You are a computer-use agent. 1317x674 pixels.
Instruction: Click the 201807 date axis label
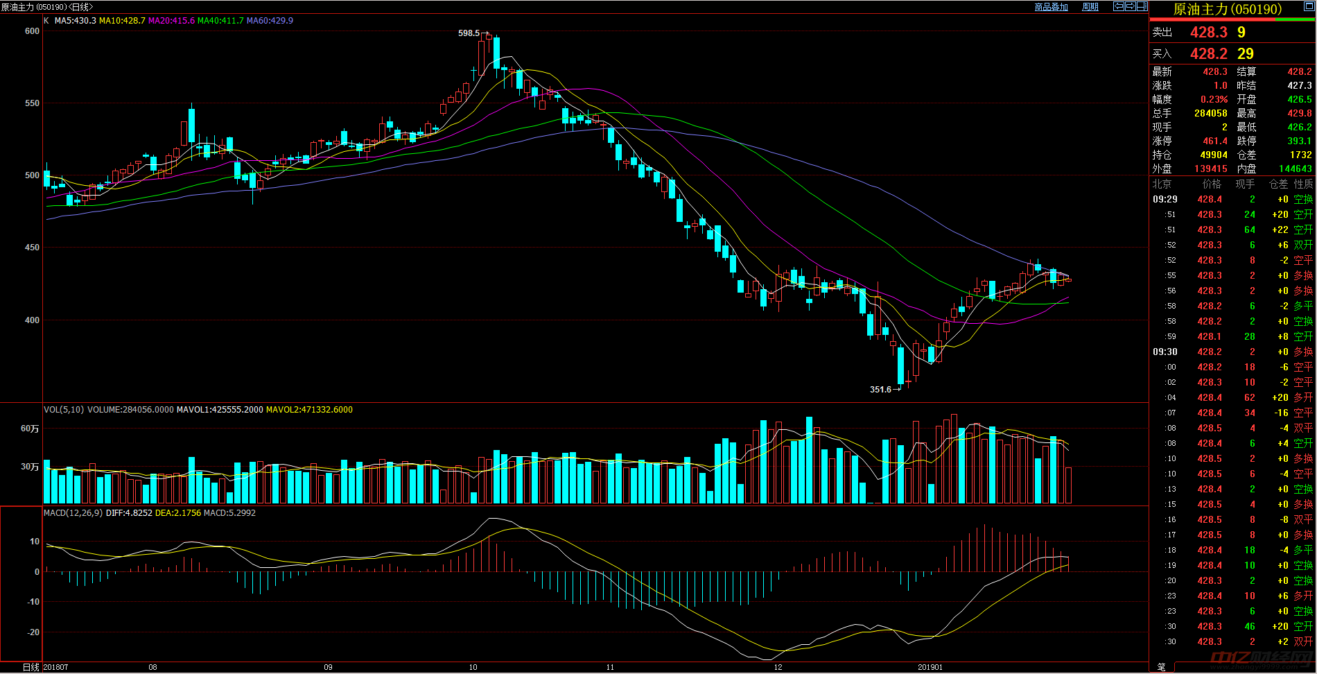pyautogui.click(x=55, y=667)
